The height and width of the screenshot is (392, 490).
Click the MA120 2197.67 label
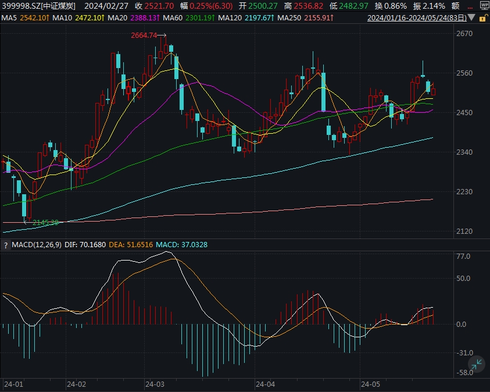point(246,18)
